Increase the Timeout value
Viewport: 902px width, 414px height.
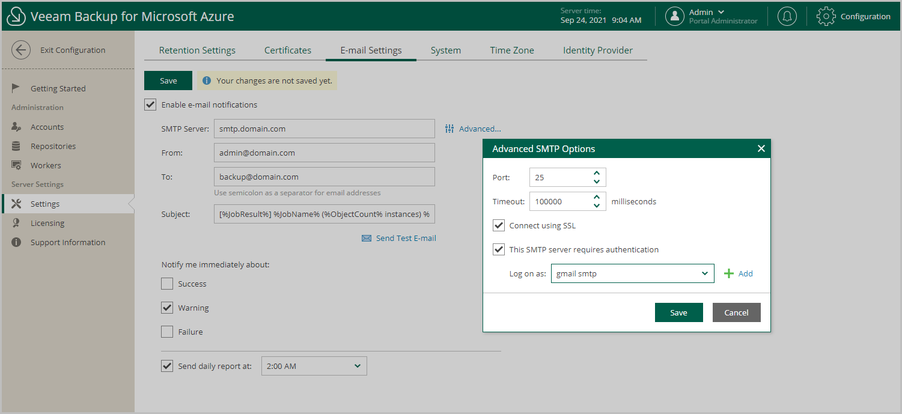[x=597, y=197]
